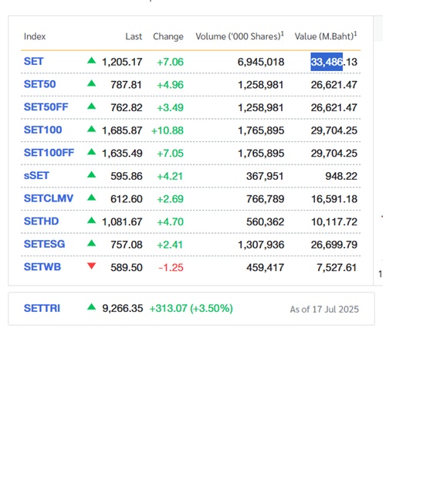The height and width of the screenshot is (504, 440).
Task: Click the SET100 change +10.88
Action: click(x=168, y=130)
